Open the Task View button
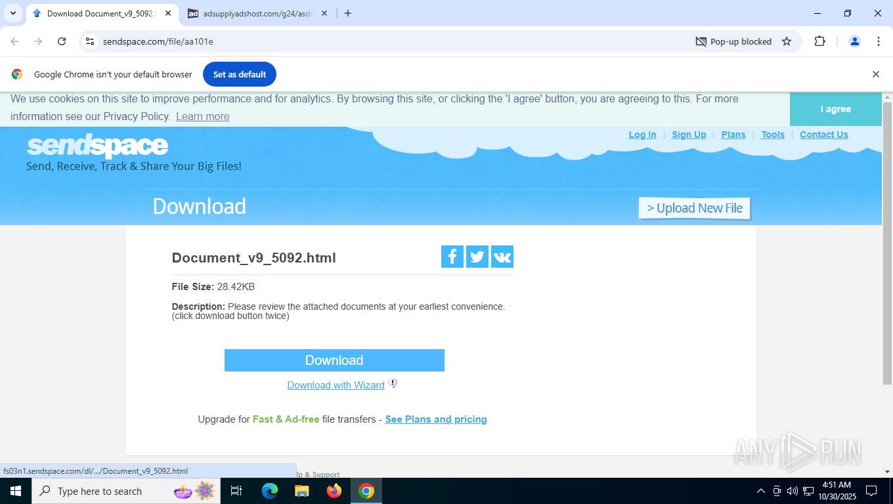The image size is (893, 504). tap(236, 491)
